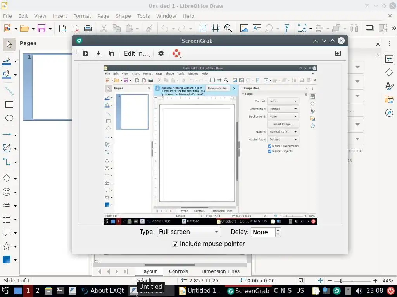Screen dimensions: 397x297
Task: Click the Print icon in Draw toolbar
Action: pyautogui.click(x=88, y=28)
